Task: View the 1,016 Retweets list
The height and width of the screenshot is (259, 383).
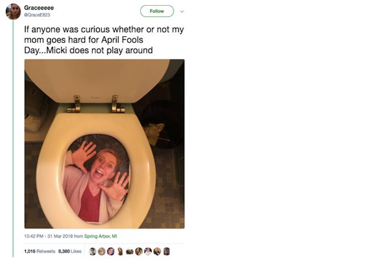Action: pyautogui.click(x=40, y=251)
